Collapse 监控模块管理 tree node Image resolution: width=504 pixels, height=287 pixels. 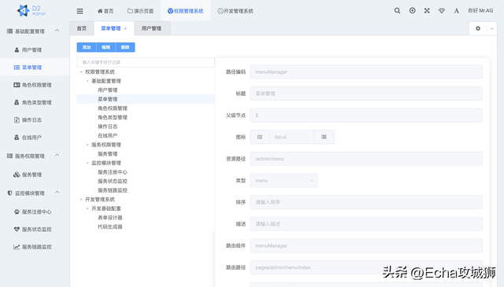[x=87, y=163]
